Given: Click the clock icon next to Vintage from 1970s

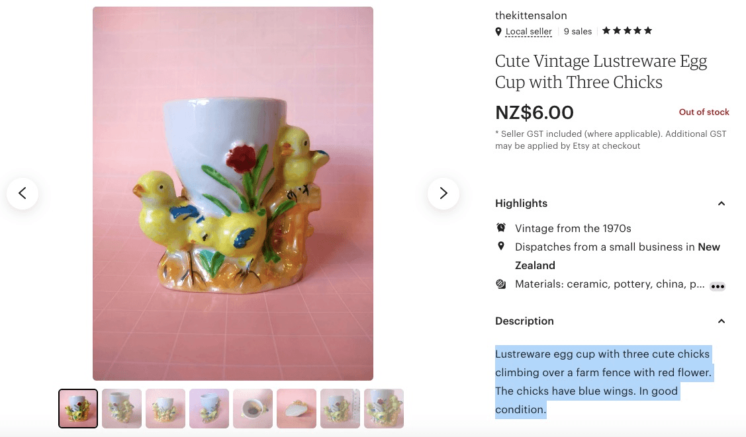Looking at the screenshot, I should point(501,228).
